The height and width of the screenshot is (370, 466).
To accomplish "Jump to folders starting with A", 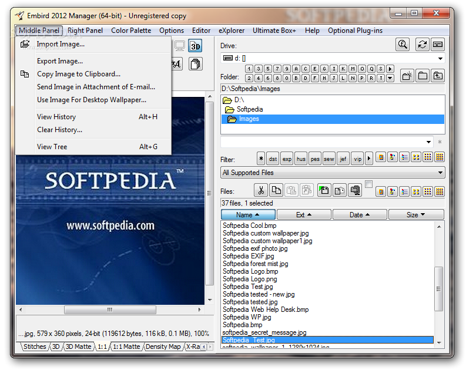I will tap(296, 69).
